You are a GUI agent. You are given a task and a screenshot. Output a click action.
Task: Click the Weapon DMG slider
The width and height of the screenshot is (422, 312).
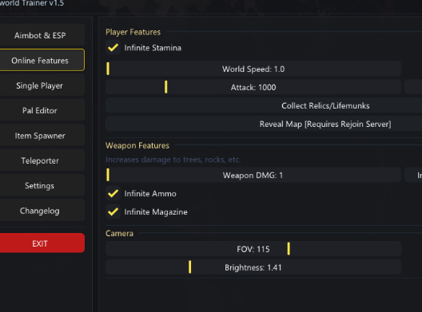point(253,176)
